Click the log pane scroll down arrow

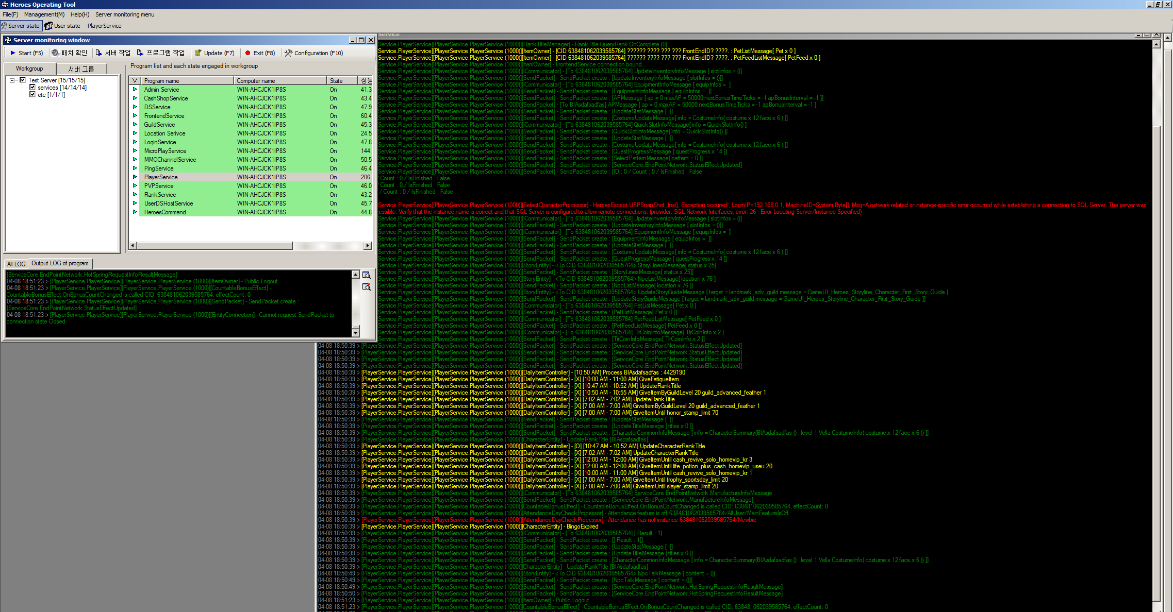[355, 332]
